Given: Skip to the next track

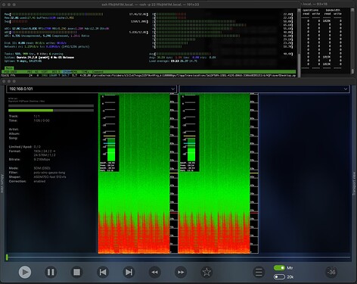Looking at the screenshot, I should click(129, 272).
